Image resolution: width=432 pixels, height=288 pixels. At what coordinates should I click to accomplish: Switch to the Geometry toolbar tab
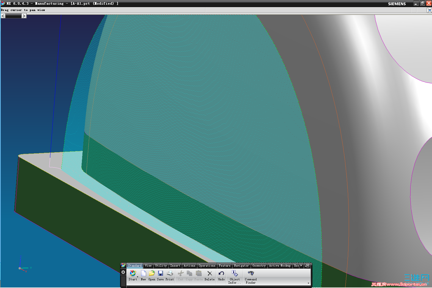[x=259, y=266]
